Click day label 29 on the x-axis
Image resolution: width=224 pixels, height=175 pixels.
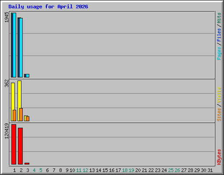point(197,170)
